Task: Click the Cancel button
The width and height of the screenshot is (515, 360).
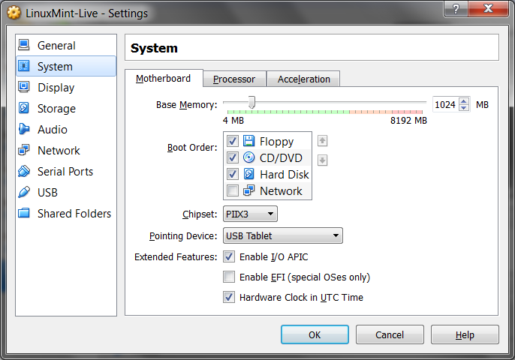Action: [390, 334]
